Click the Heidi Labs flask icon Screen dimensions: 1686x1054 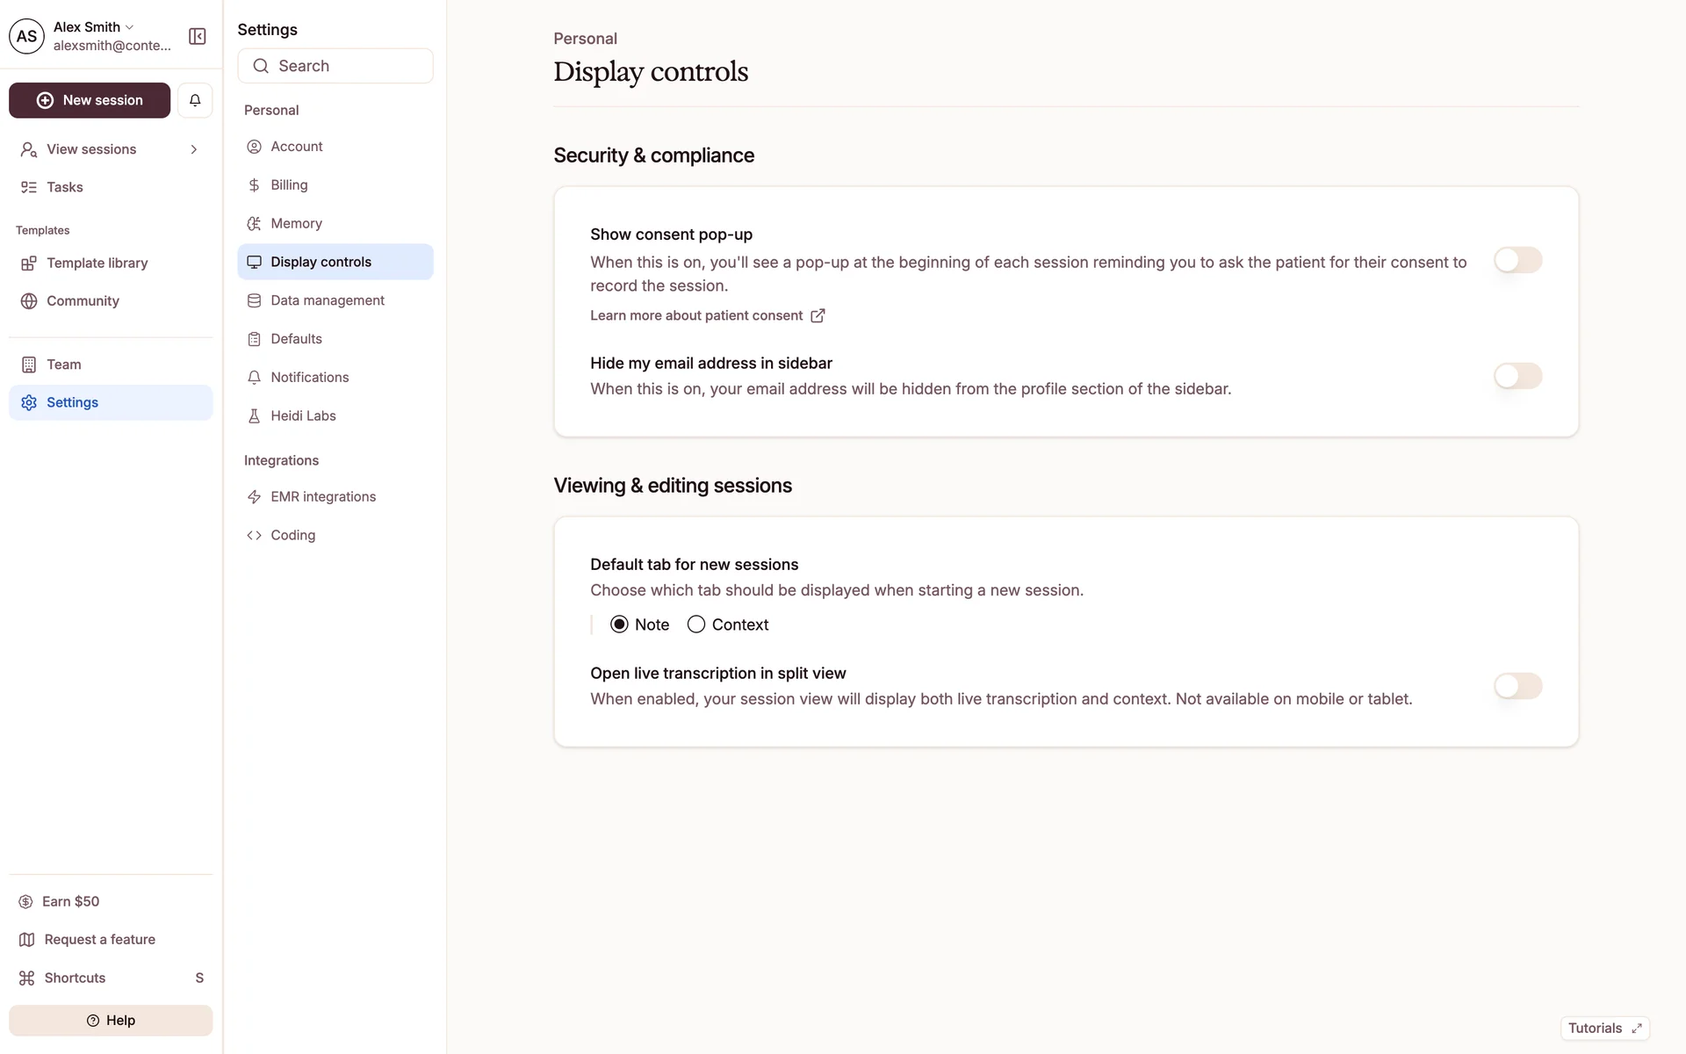point(254,415)
